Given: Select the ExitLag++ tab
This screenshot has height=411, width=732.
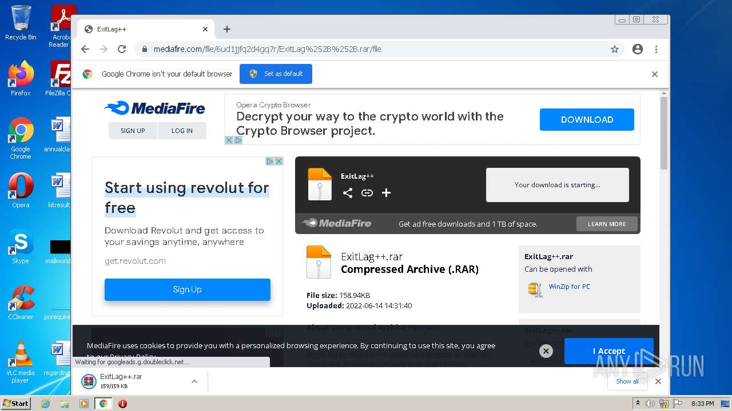Looking at the screenshot, I should tap(146, 29).
